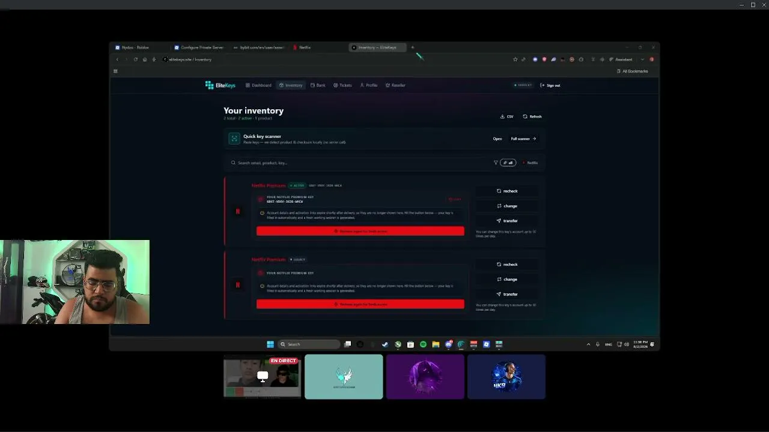Screen dimensions: 769x432
Task: Switch to the Configure Private Server tab
Action: [199, 47]
